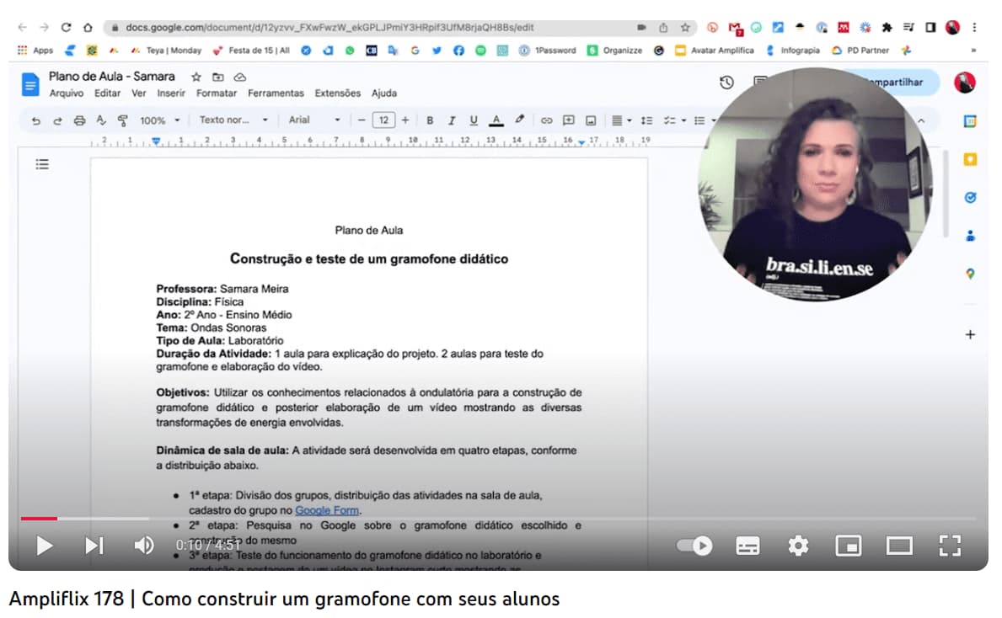
Task: Open the Google Form link
Action: pyautogui.click(x=327, y=510)
